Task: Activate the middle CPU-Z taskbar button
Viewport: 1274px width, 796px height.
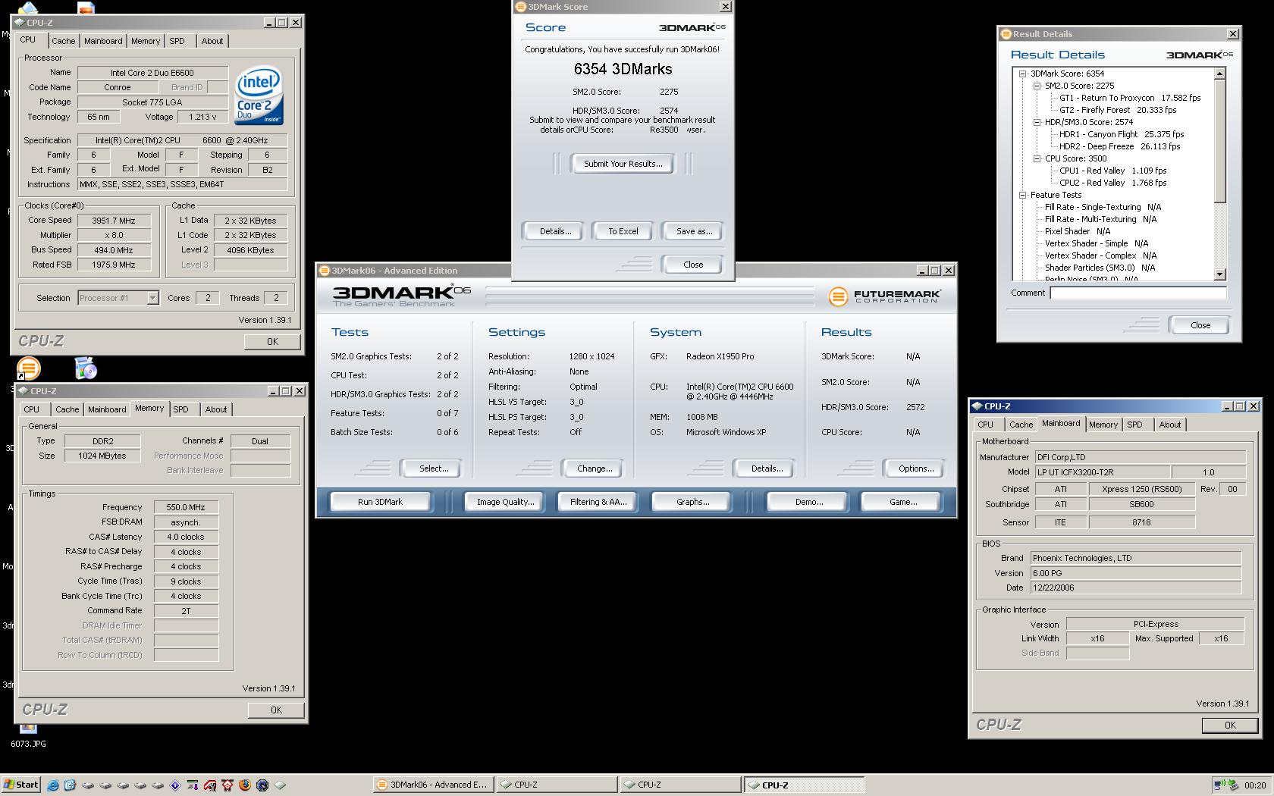Action: pos(680,785)
